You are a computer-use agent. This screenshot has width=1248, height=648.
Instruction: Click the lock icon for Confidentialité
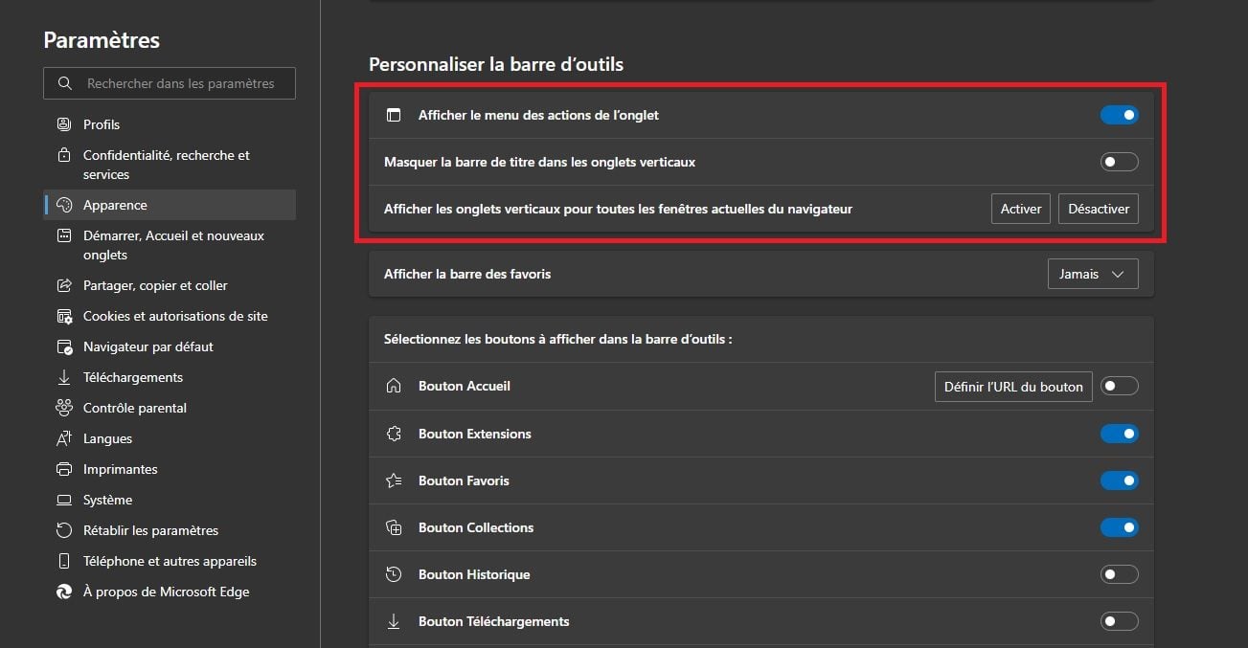(x=64, y=155)
